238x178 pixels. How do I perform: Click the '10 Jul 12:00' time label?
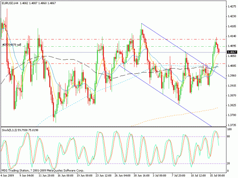(198, 175)
